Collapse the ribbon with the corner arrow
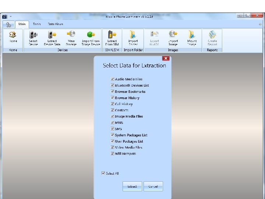Viewport: 265px width, 199px height. coord(260,24)
